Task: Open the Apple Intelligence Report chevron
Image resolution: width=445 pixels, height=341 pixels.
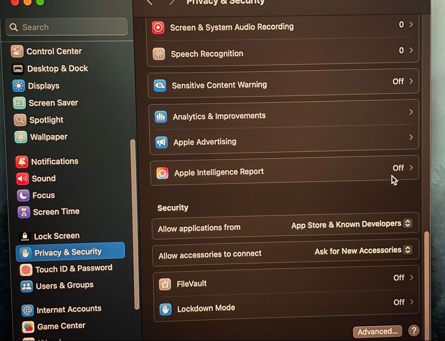Action: (x=411, y=168)
